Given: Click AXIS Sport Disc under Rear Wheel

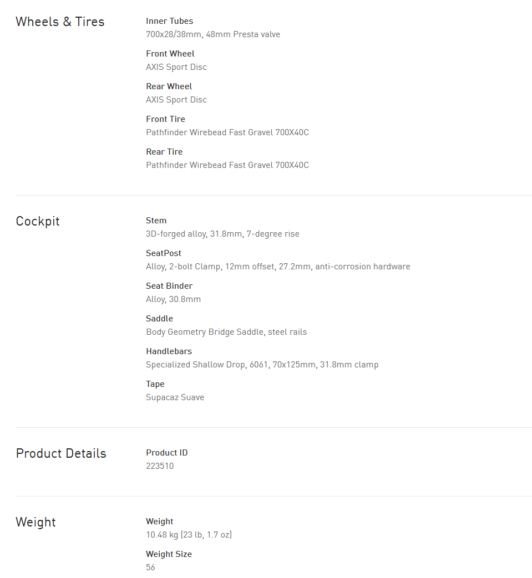Looking at the screenshot, I should 176,100.
